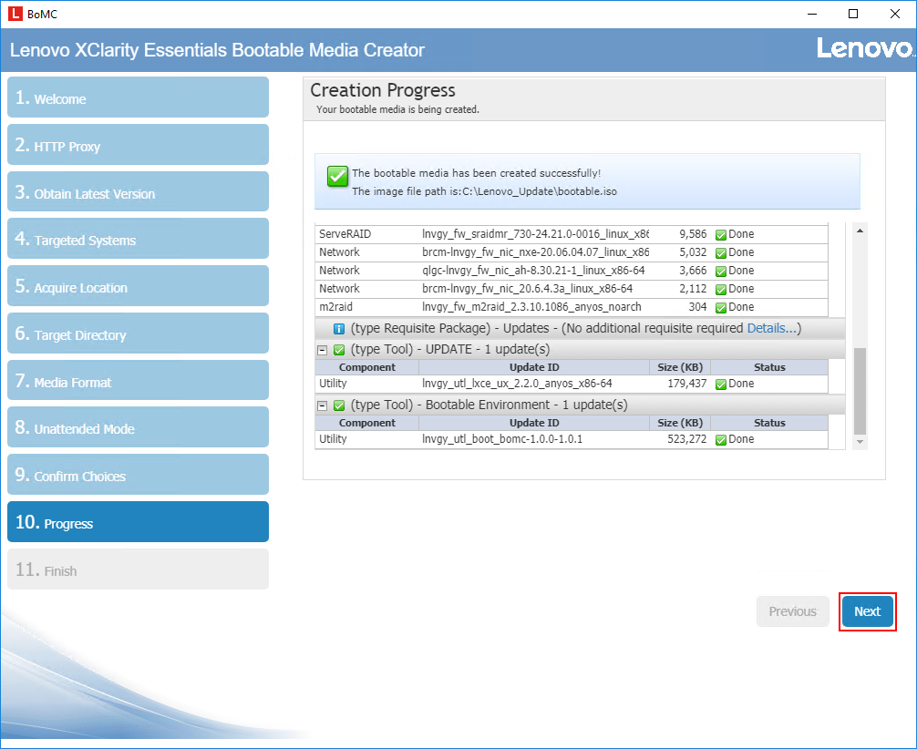Collapse the Bootable Environment group
The width and height of the screenshot is (917, 749).
[322, 405]
